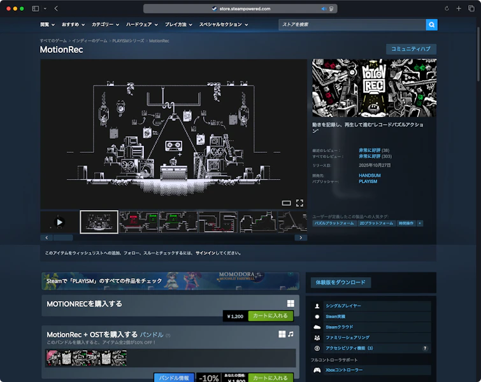The width and height of the screenshot is (481, 382).
Task: Open the スペシャルセクション dropdown
Action: 224,25
